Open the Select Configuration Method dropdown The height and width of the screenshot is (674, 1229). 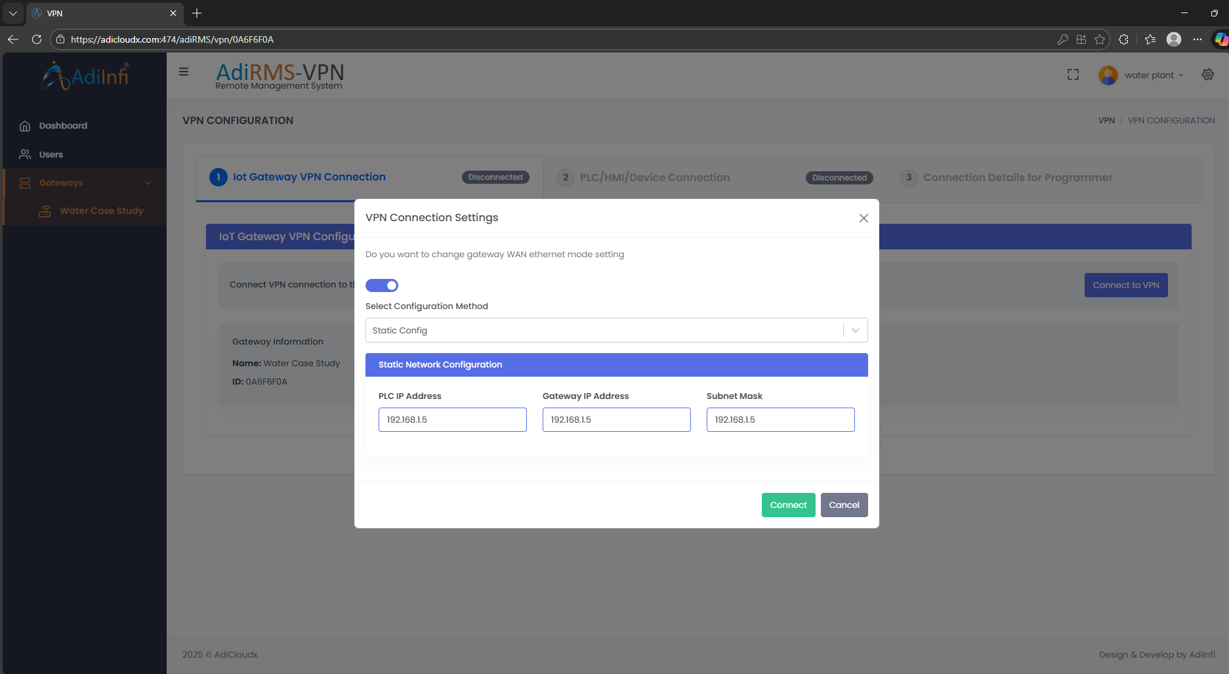click(x=615, y=330)
